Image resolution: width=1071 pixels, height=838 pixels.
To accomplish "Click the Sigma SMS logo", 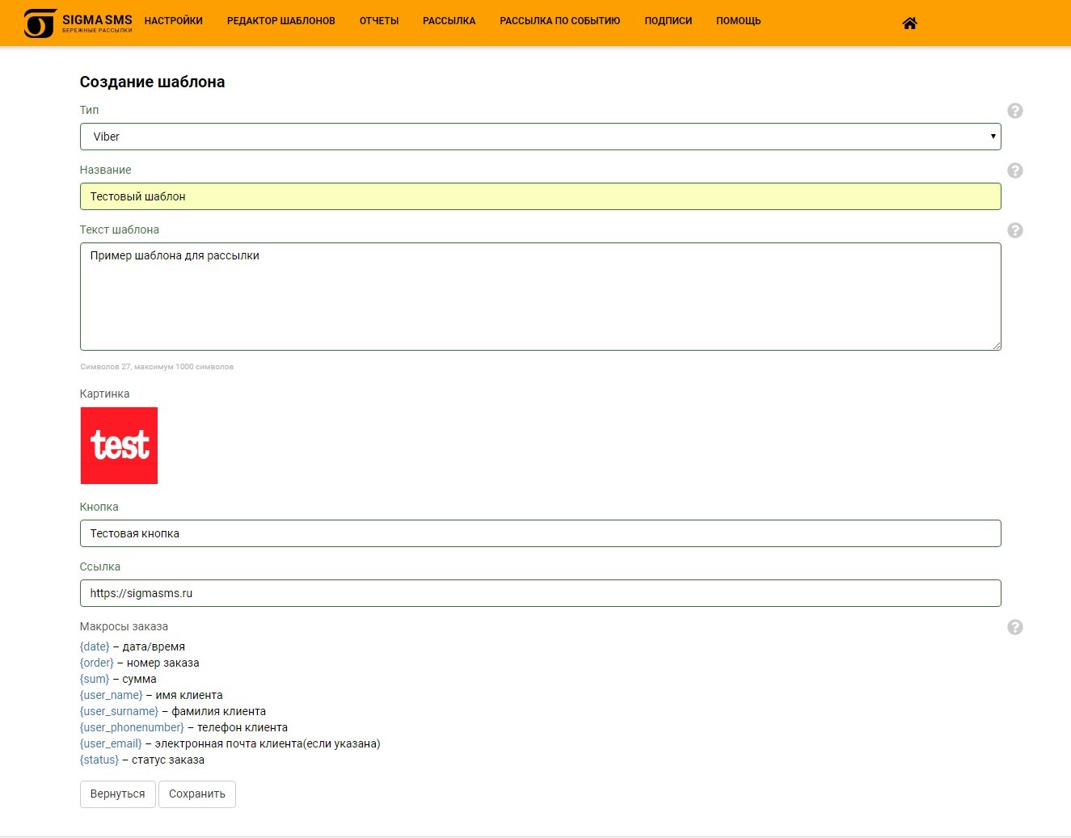I will (x=78, y=23).
